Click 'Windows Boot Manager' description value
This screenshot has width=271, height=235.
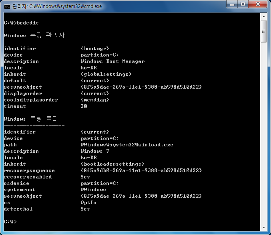(x=112, y=61)
